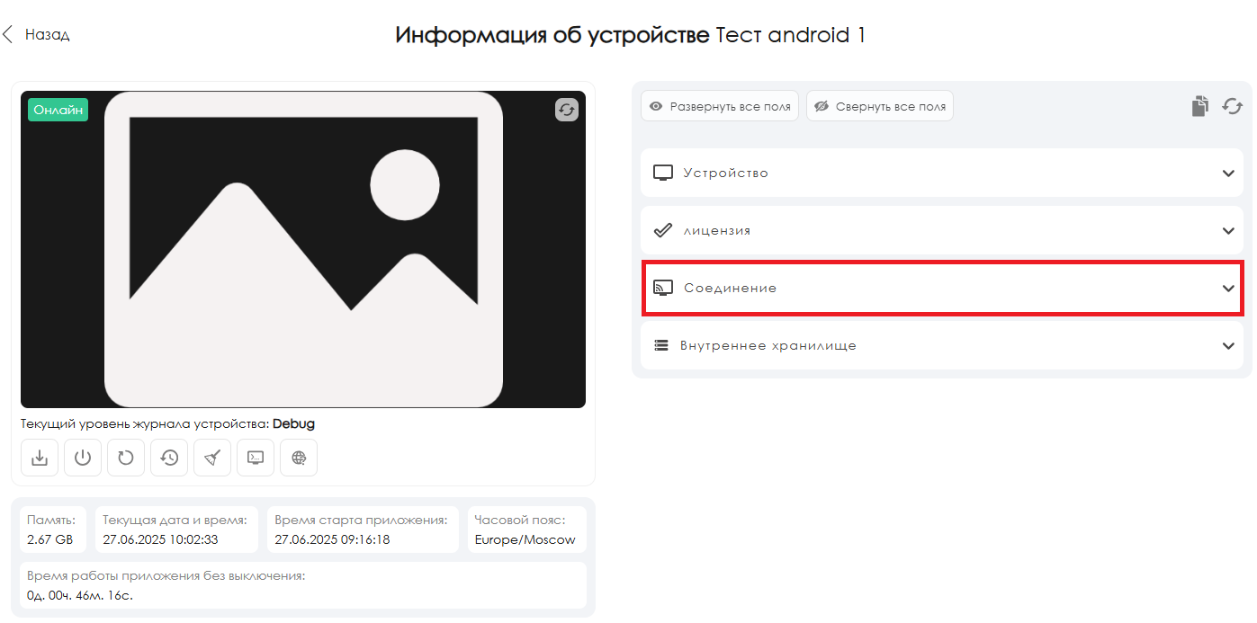Click the Онлайн status badge
The image size is (1257, 623).
click(58, 110)
